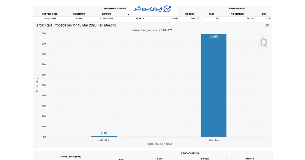Click the Iran Broker Persian logo text

pos(148,9)
